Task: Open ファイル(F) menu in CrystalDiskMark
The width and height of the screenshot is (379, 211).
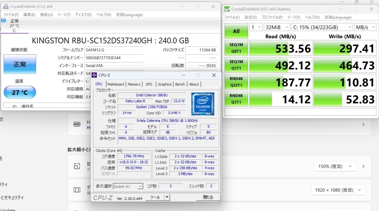Action: (232, 17)
